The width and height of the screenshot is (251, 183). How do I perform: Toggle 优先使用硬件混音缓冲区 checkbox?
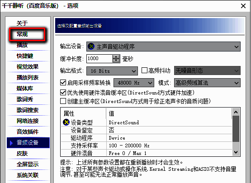click(63, 93)
